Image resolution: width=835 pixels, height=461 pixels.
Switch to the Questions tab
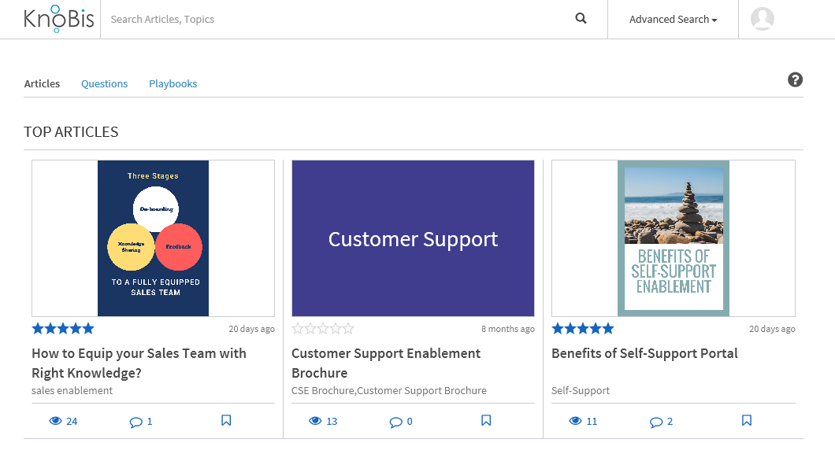[104, 83]
